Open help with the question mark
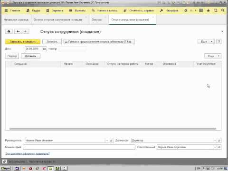The height and width of the screenshot is (171, 228). click(219, 42)
